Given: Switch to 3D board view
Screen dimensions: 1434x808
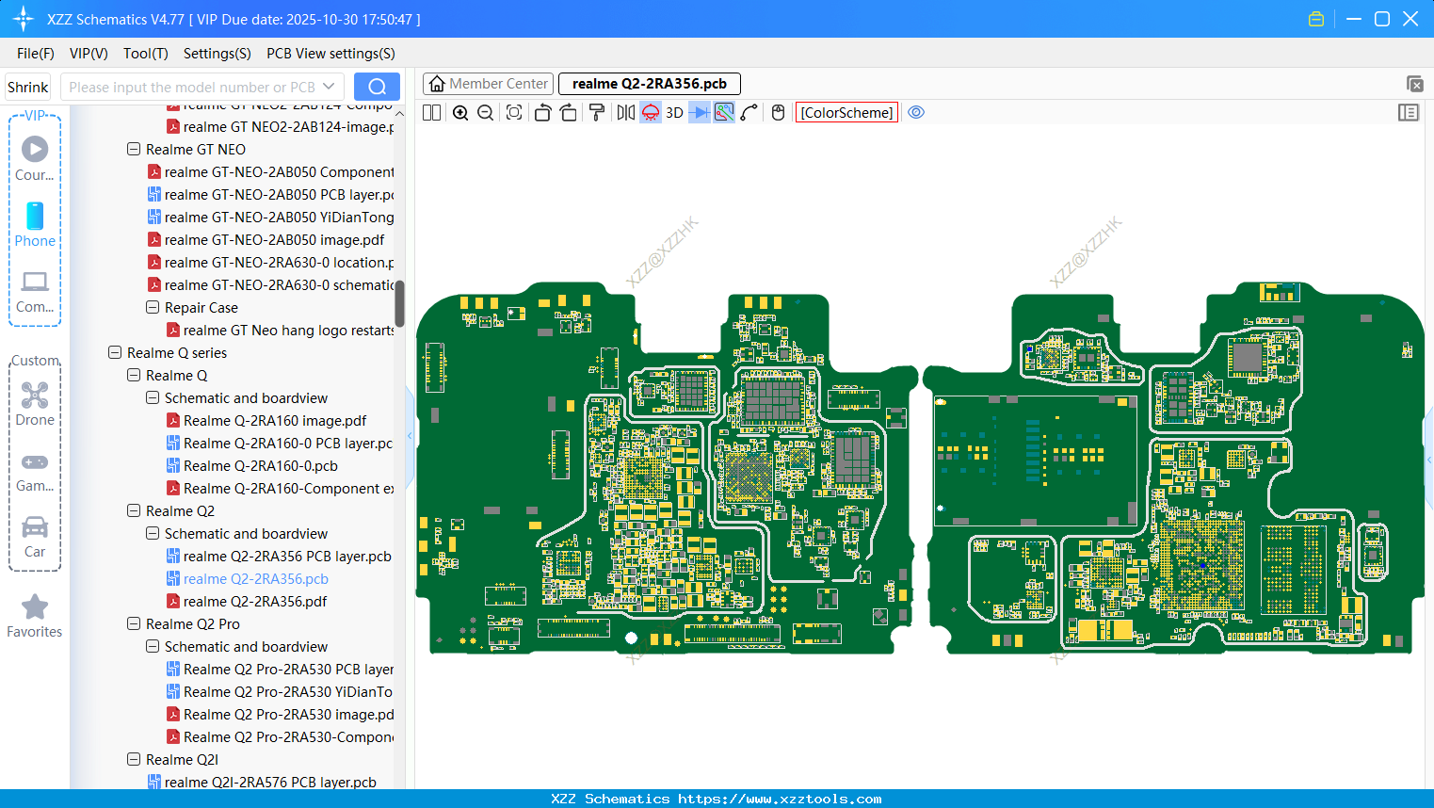Looking at the screenshot, I should [674, 113].
